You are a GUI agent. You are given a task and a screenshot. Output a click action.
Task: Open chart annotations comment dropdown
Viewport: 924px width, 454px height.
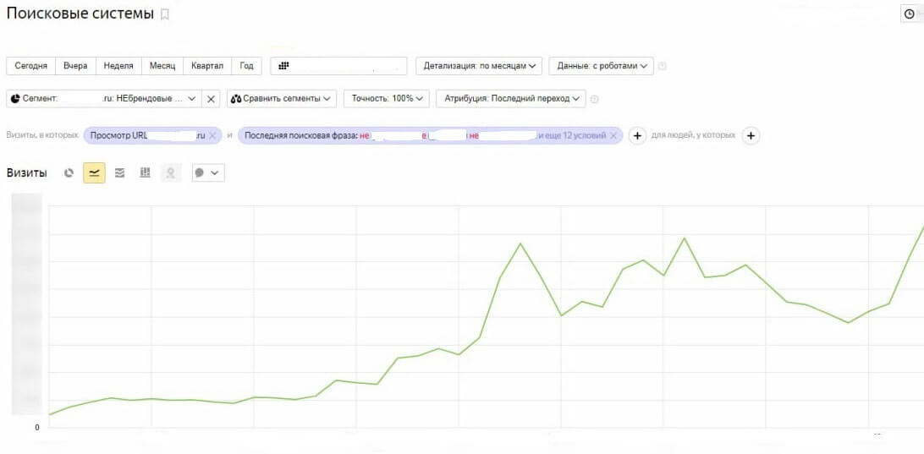tap(208, 173)
